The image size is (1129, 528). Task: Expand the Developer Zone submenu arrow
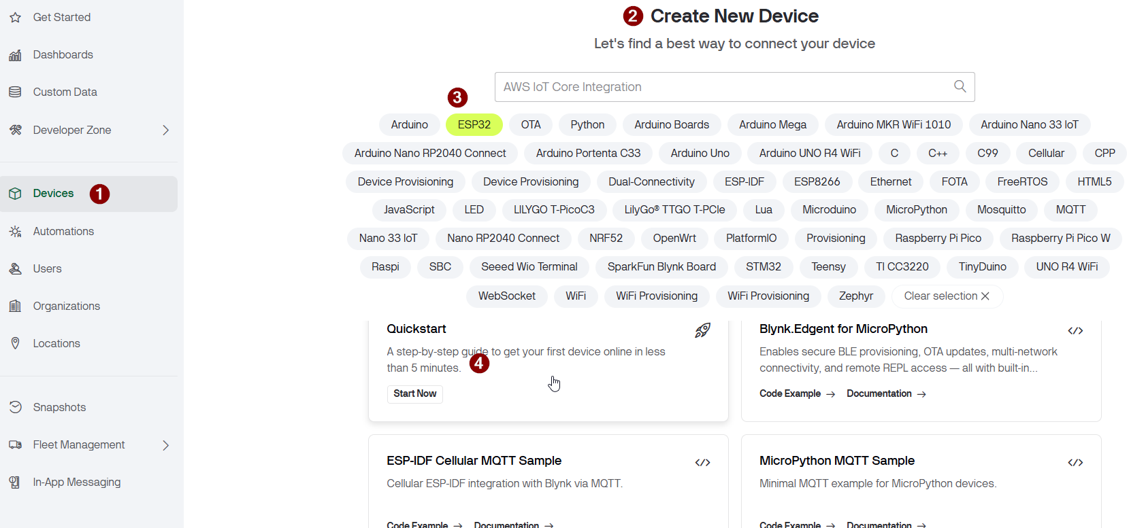pyautogui.click(x=165, y=130)
